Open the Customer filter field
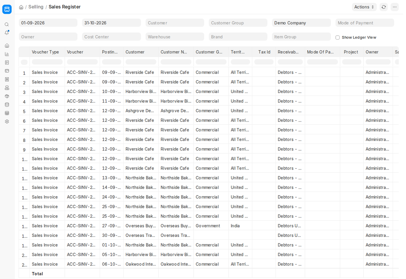 point(175,23)
